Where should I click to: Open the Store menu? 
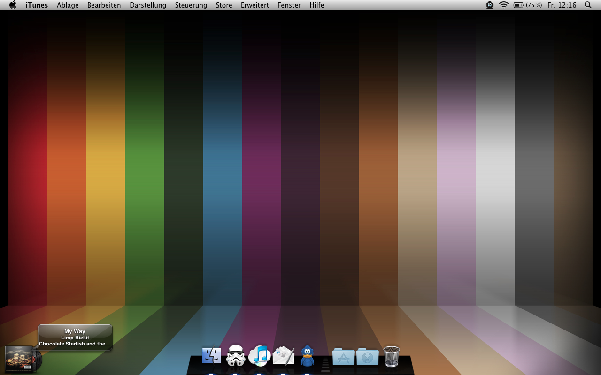tap(224, 5)
